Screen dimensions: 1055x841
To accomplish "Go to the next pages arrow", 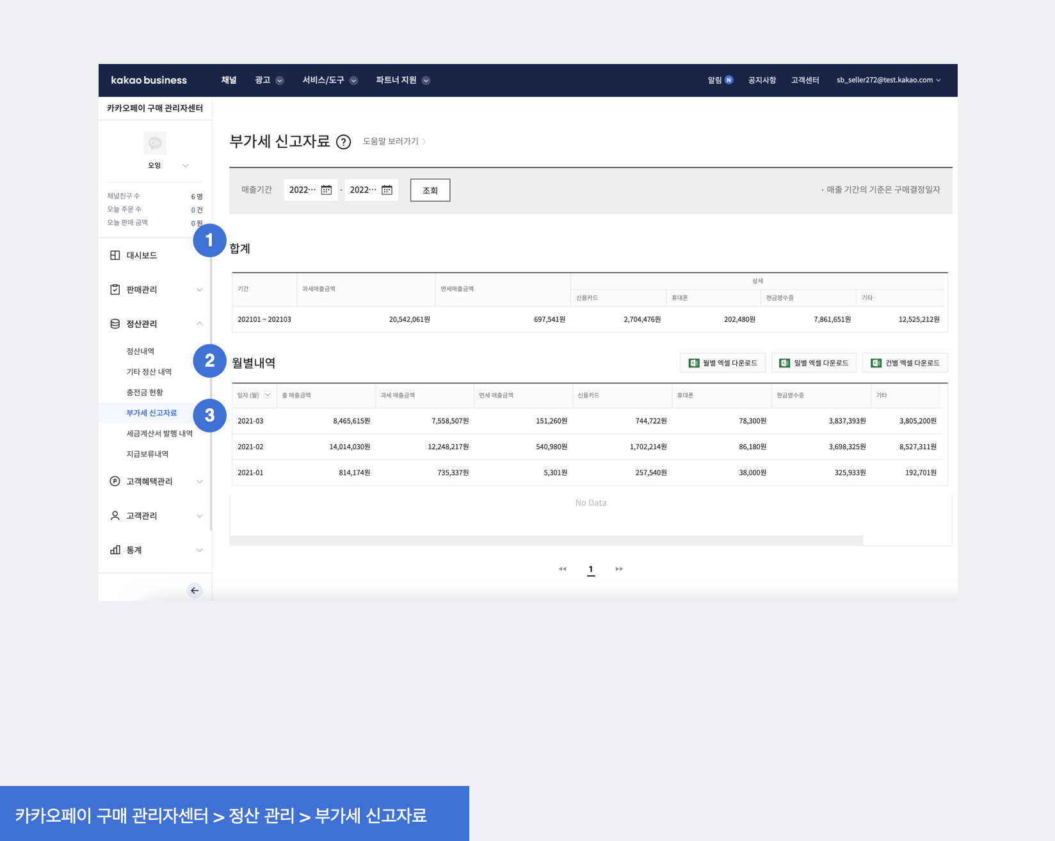I will click(x=619, y=569).
